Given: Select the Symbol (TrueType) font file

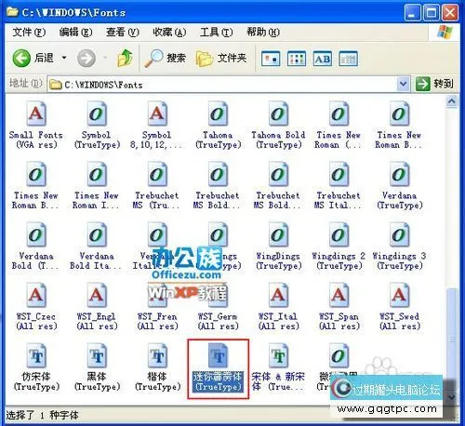Looking at the screenshot, I should click(x=97, y=126).
